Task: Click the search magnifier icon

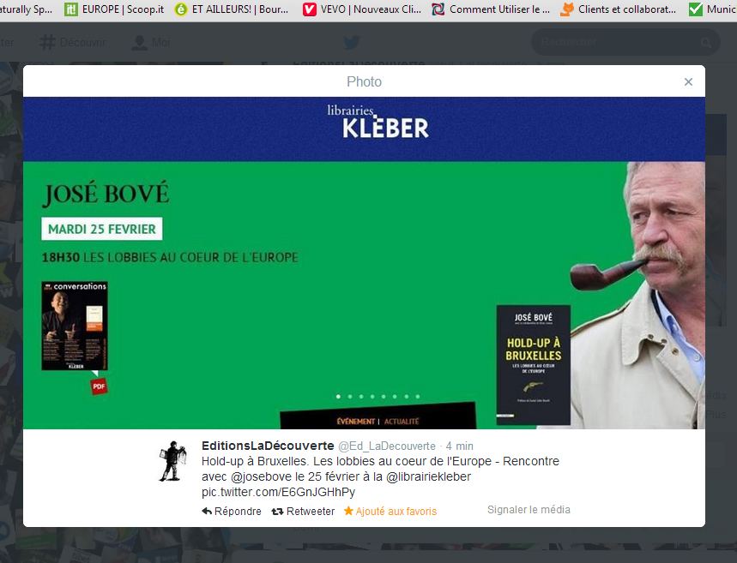Action: point(707,42)
